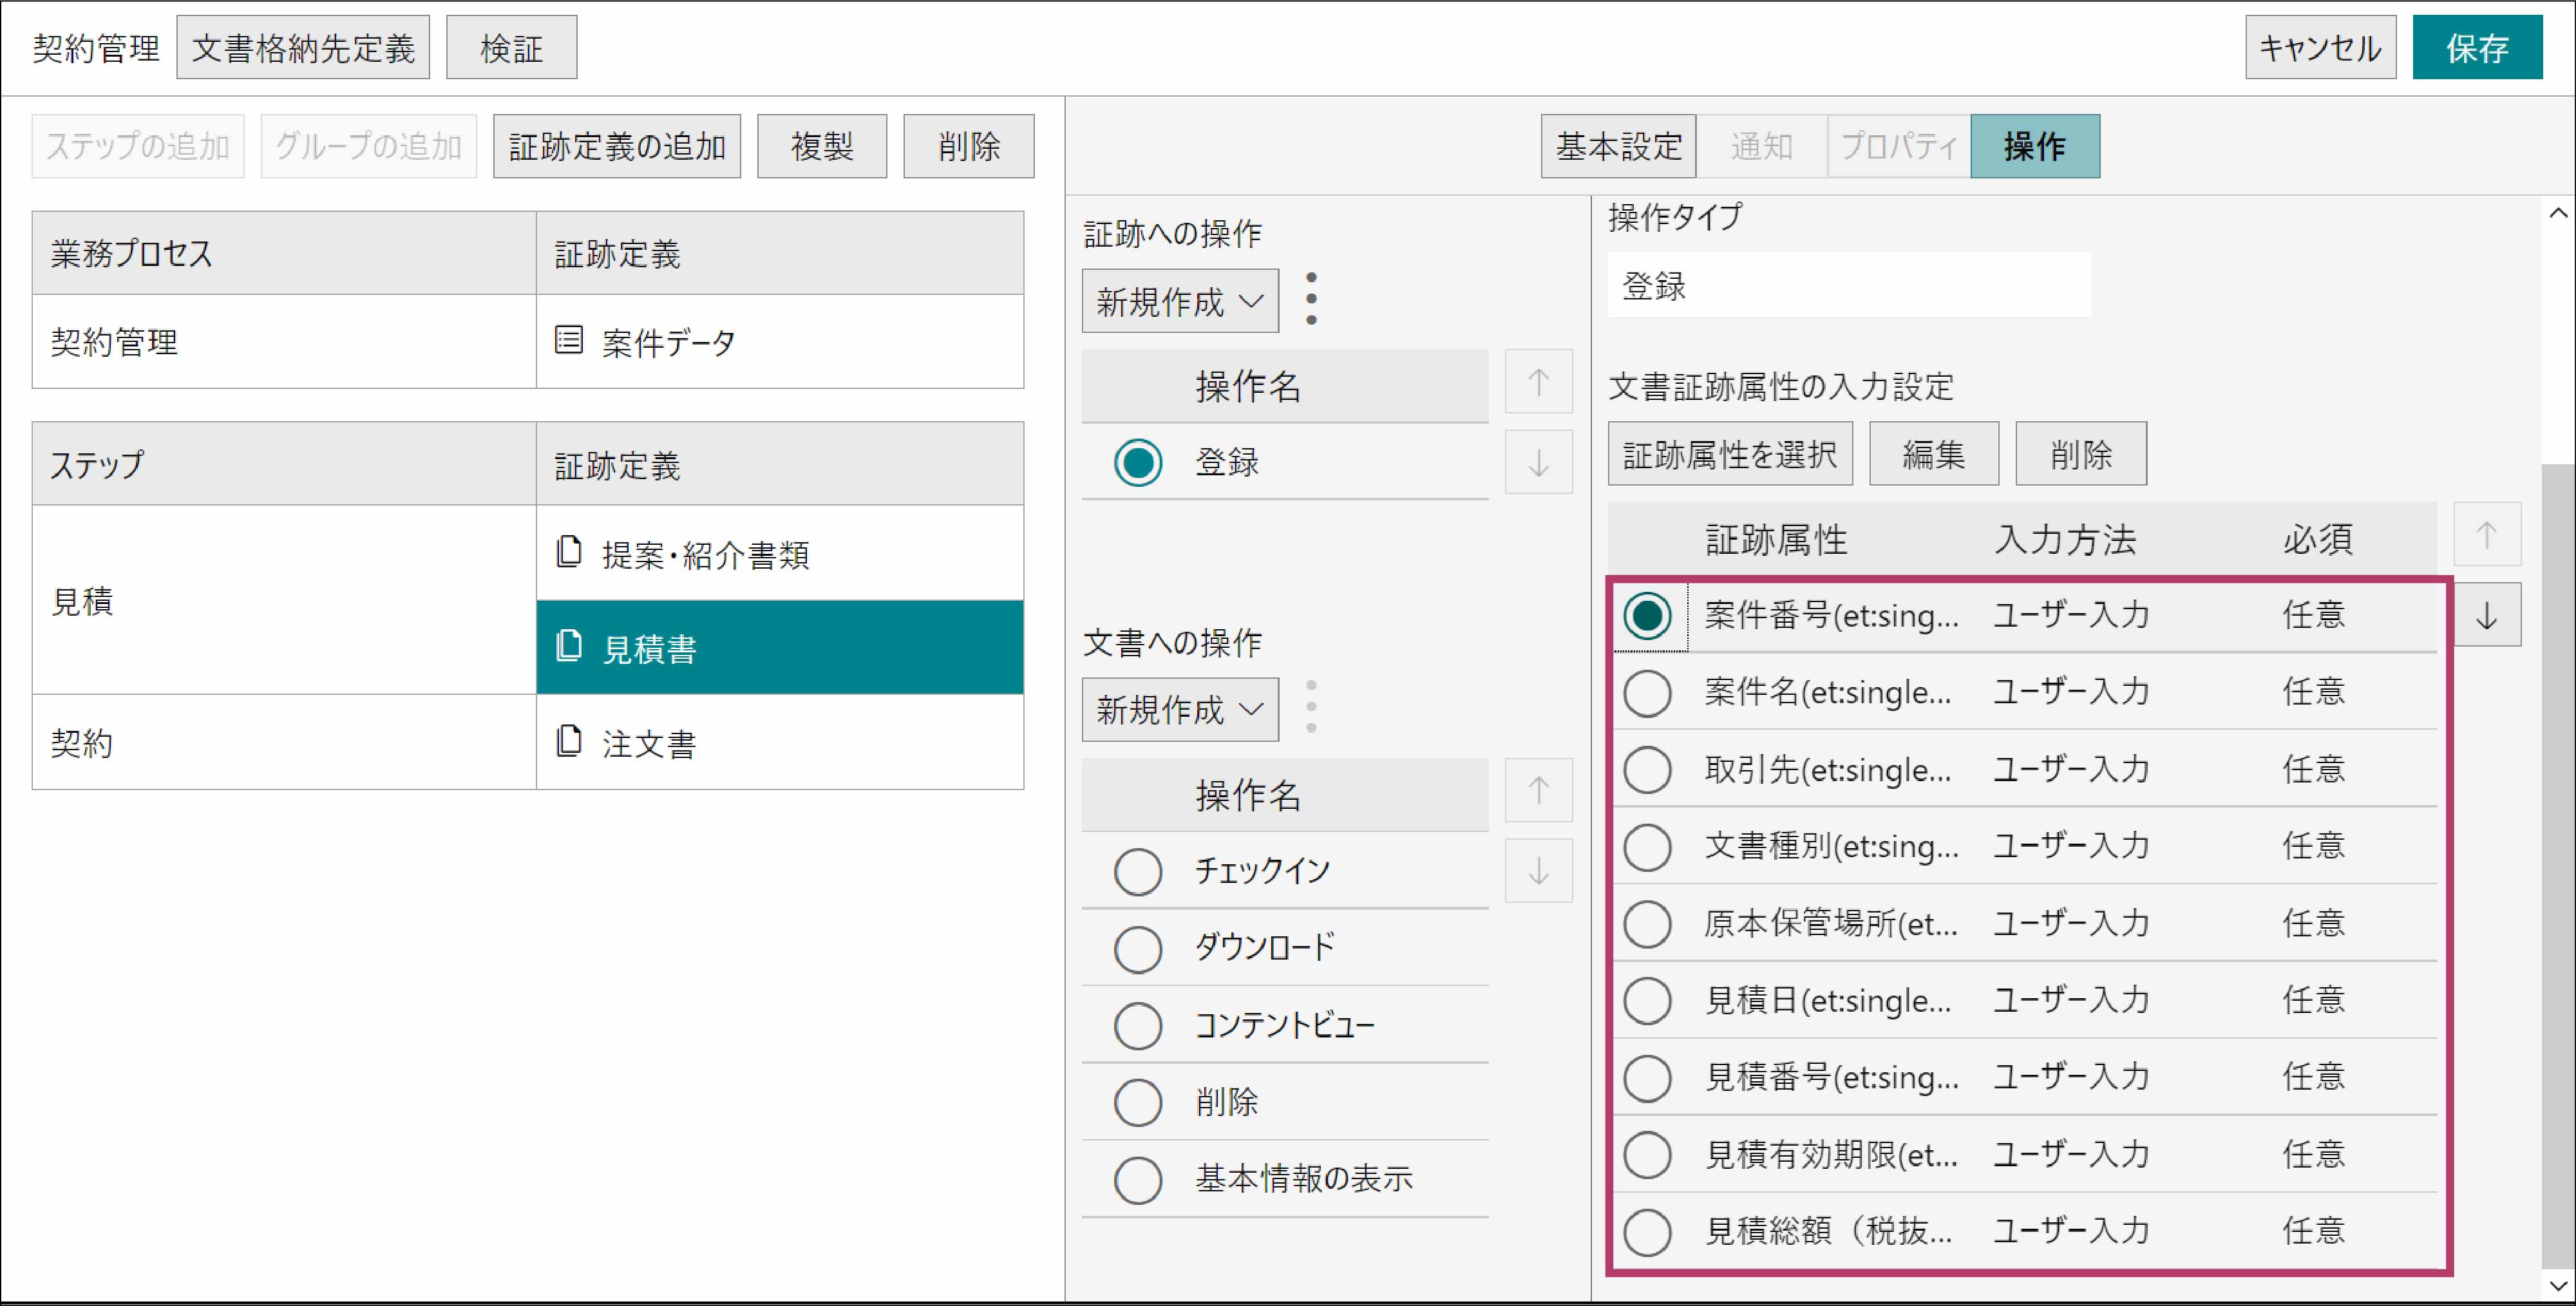The height and width of the screenshot is (1306, 2576).
Task: Switch to the 操作 tab
Action: pos(2035,146)
